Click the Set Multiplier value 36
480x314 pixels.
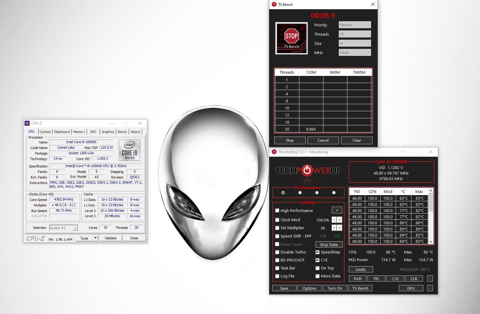click(322, 228)
